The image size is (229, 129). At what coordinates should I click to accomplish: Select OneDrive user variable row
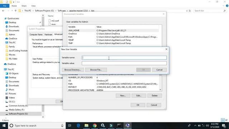[113, 34]
